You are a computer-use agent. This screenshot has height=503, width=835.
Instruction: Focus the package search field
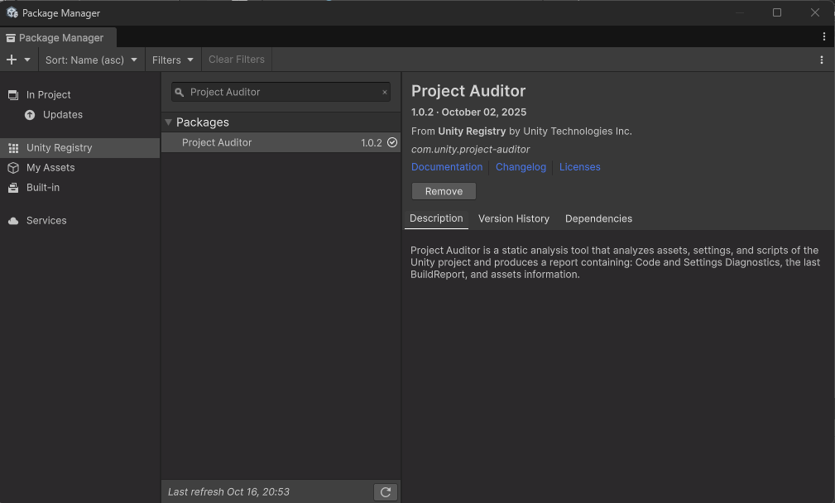281,92
